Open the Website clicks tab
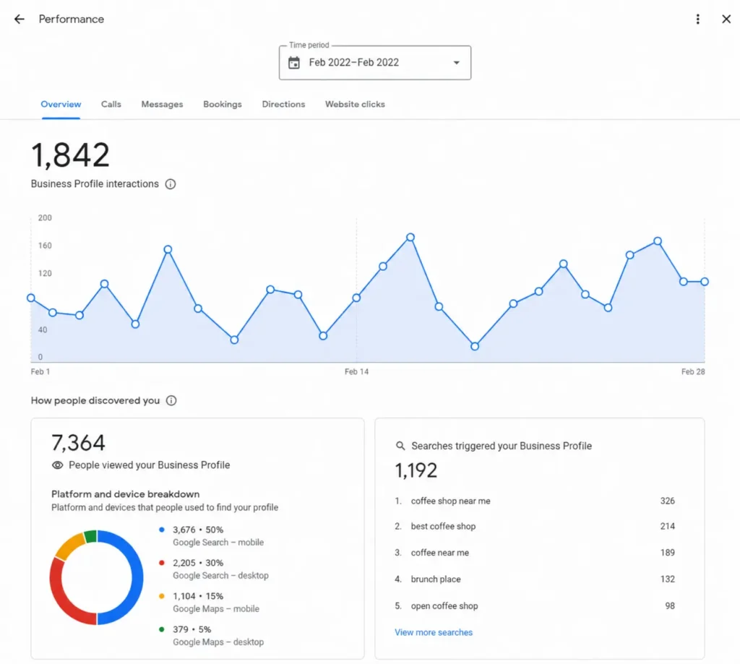The width and height of the screenshot is (740, 664). pos(355,104)
